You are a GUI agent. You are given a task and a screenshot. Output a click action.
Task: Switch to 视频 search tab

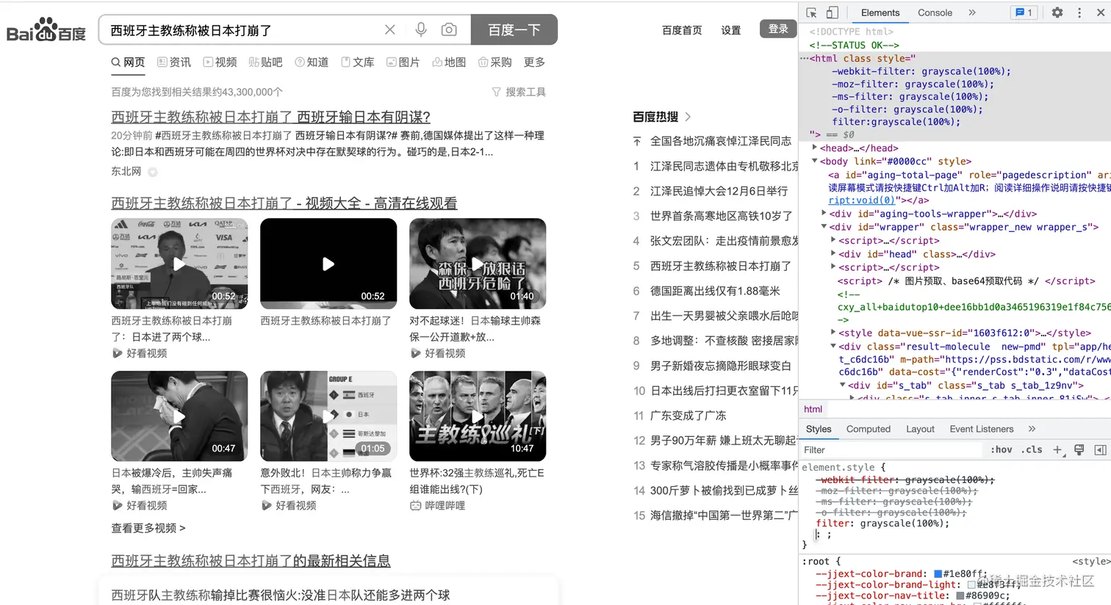(x=220, y=62)
